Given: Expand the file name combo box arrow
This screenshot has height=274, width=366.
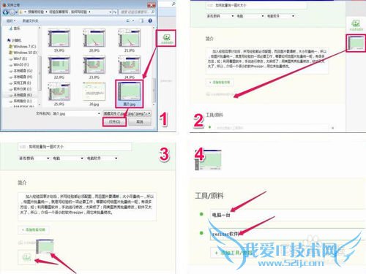Looking at the screenshot, I should 99,113.
